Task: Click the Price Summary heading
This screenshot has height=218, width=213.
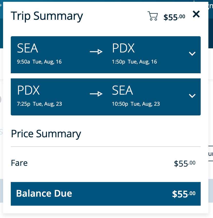Action: coord(46,134)
